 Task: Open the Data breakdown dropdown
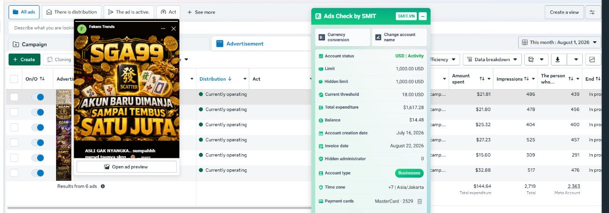point(492,59)
